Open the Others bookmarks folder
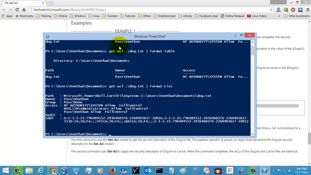Screen dimensions: 311x175 click(145, 16)
